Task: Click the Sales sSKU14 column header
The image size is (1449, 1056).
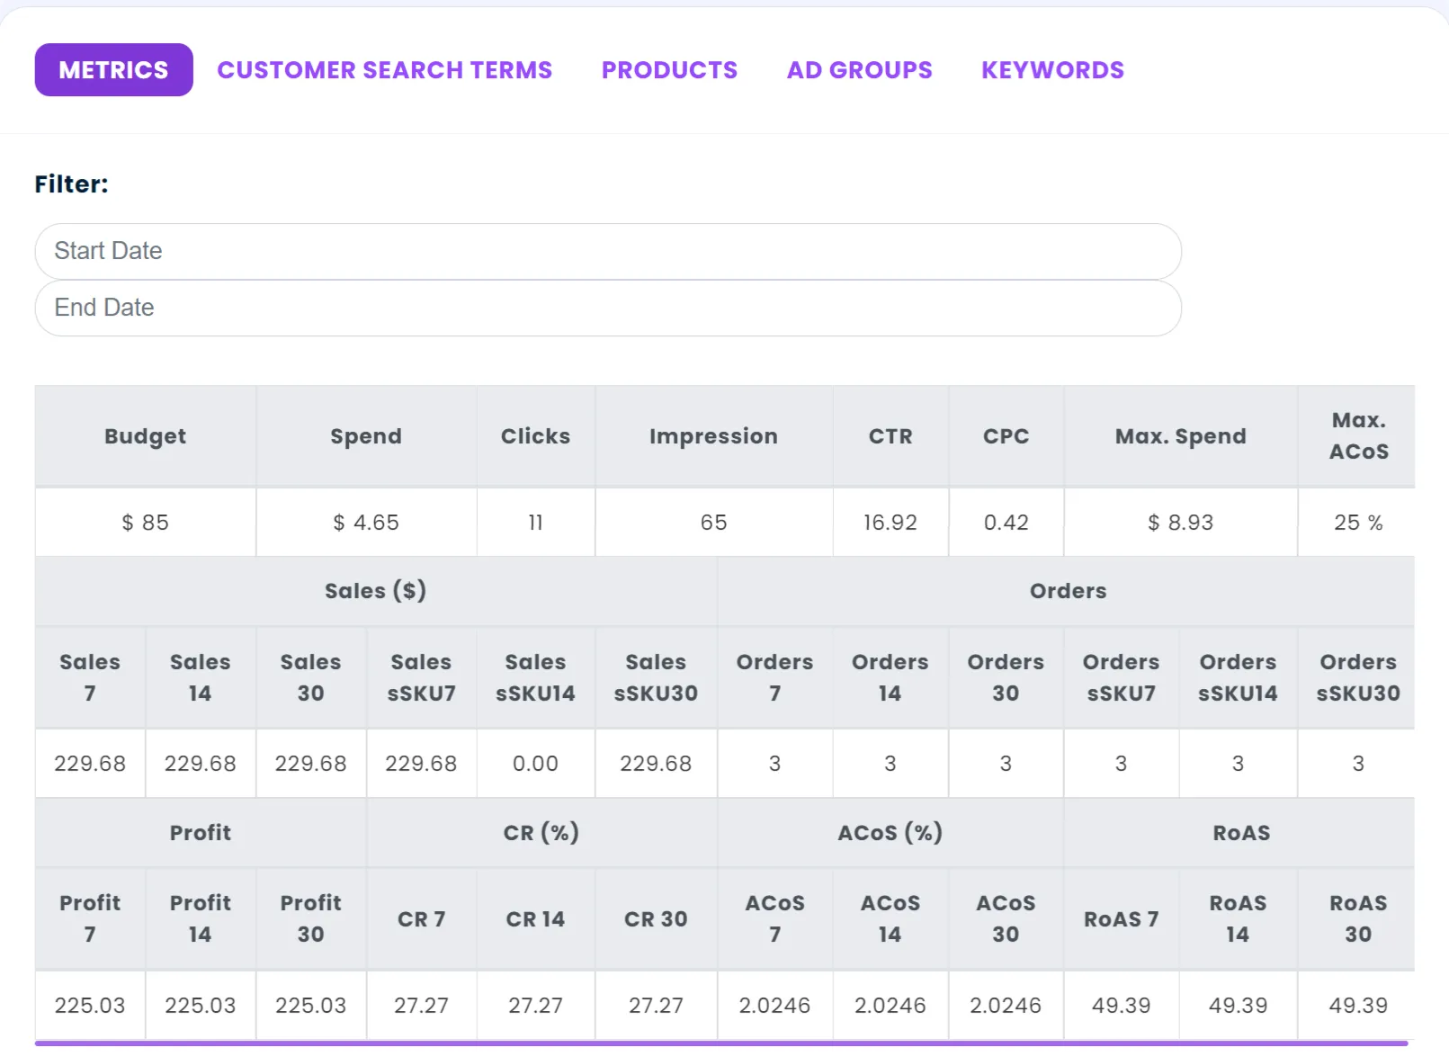Action: point(535,677)
